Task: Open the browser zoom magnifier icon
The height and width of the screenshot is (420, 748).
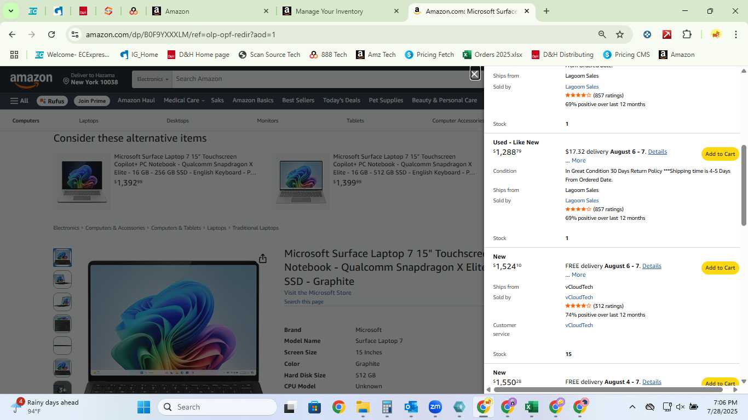Action: (x=602, y=34)
